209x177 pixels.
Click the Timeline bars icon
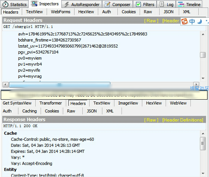click(181, 5)
